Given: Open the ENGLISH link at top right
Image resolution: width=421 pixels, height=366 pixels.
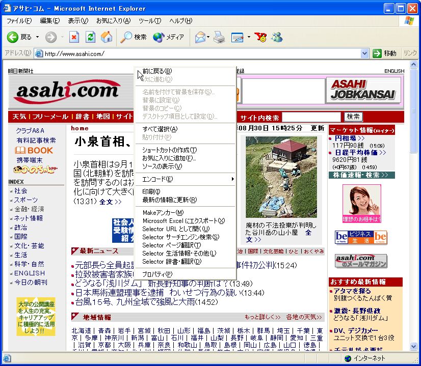Looking at the screenshot, I should pos(394,71).
